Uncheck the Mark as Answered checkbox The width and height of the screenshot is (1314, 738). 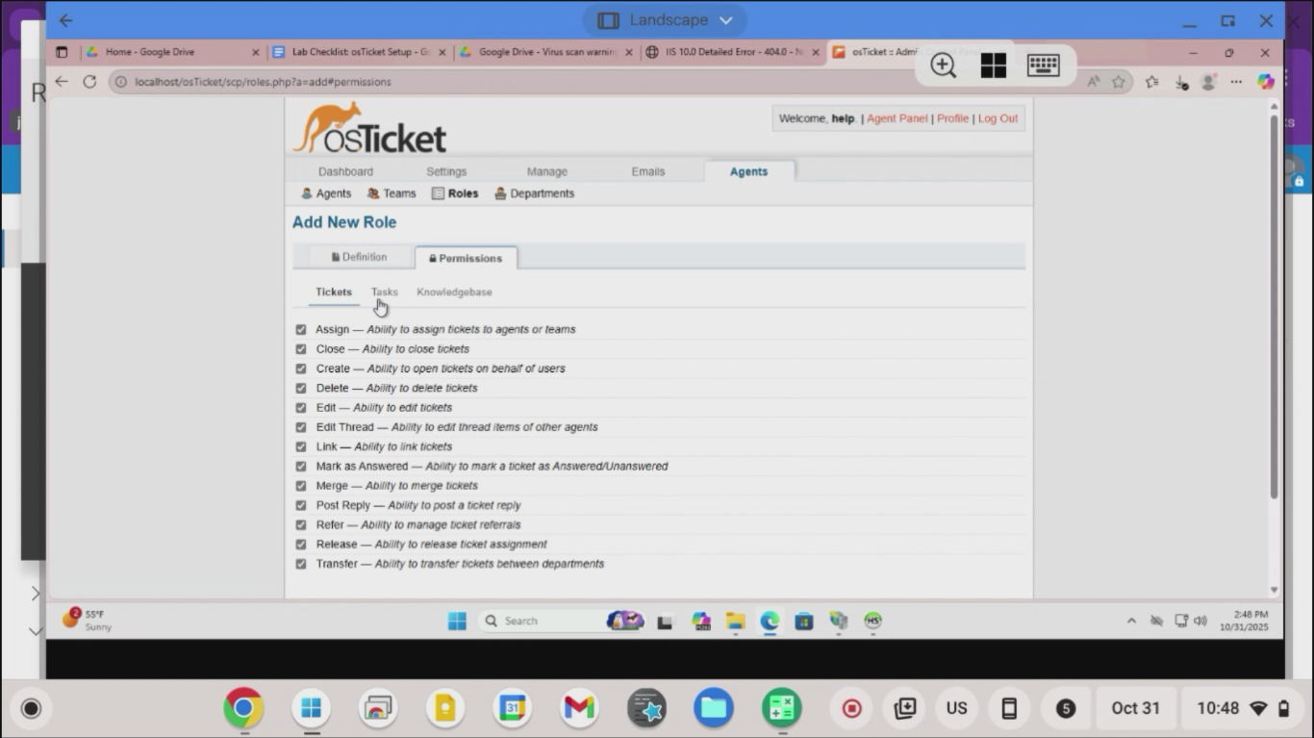tap(301, 467)
